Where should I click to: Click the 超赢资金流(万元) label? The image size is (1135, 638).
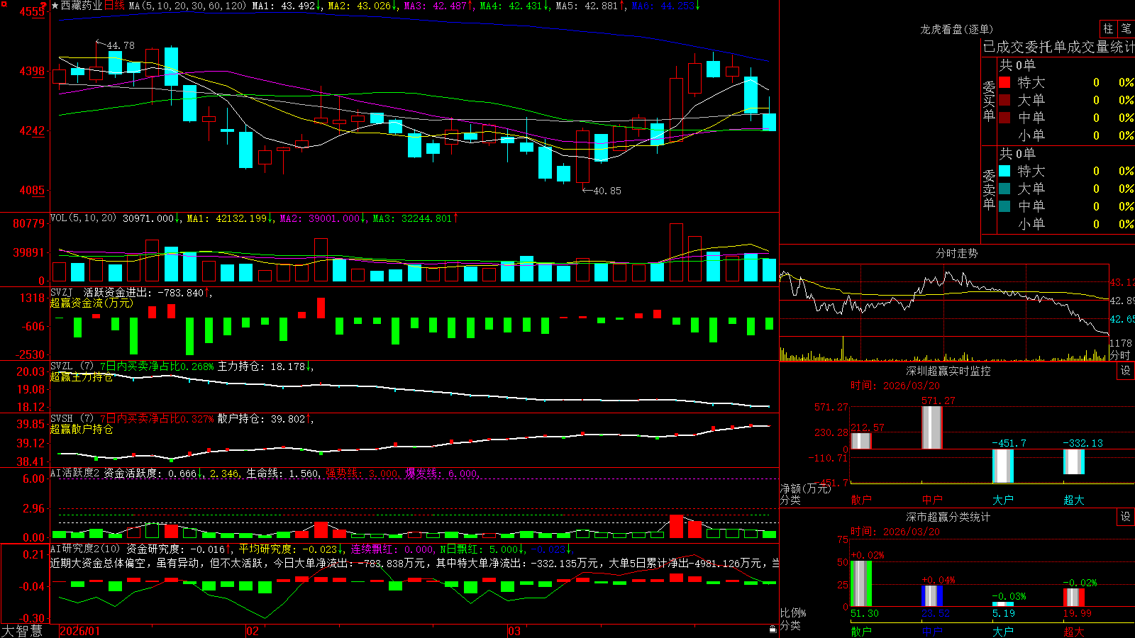pyautogui.click(x=92, y=303)
